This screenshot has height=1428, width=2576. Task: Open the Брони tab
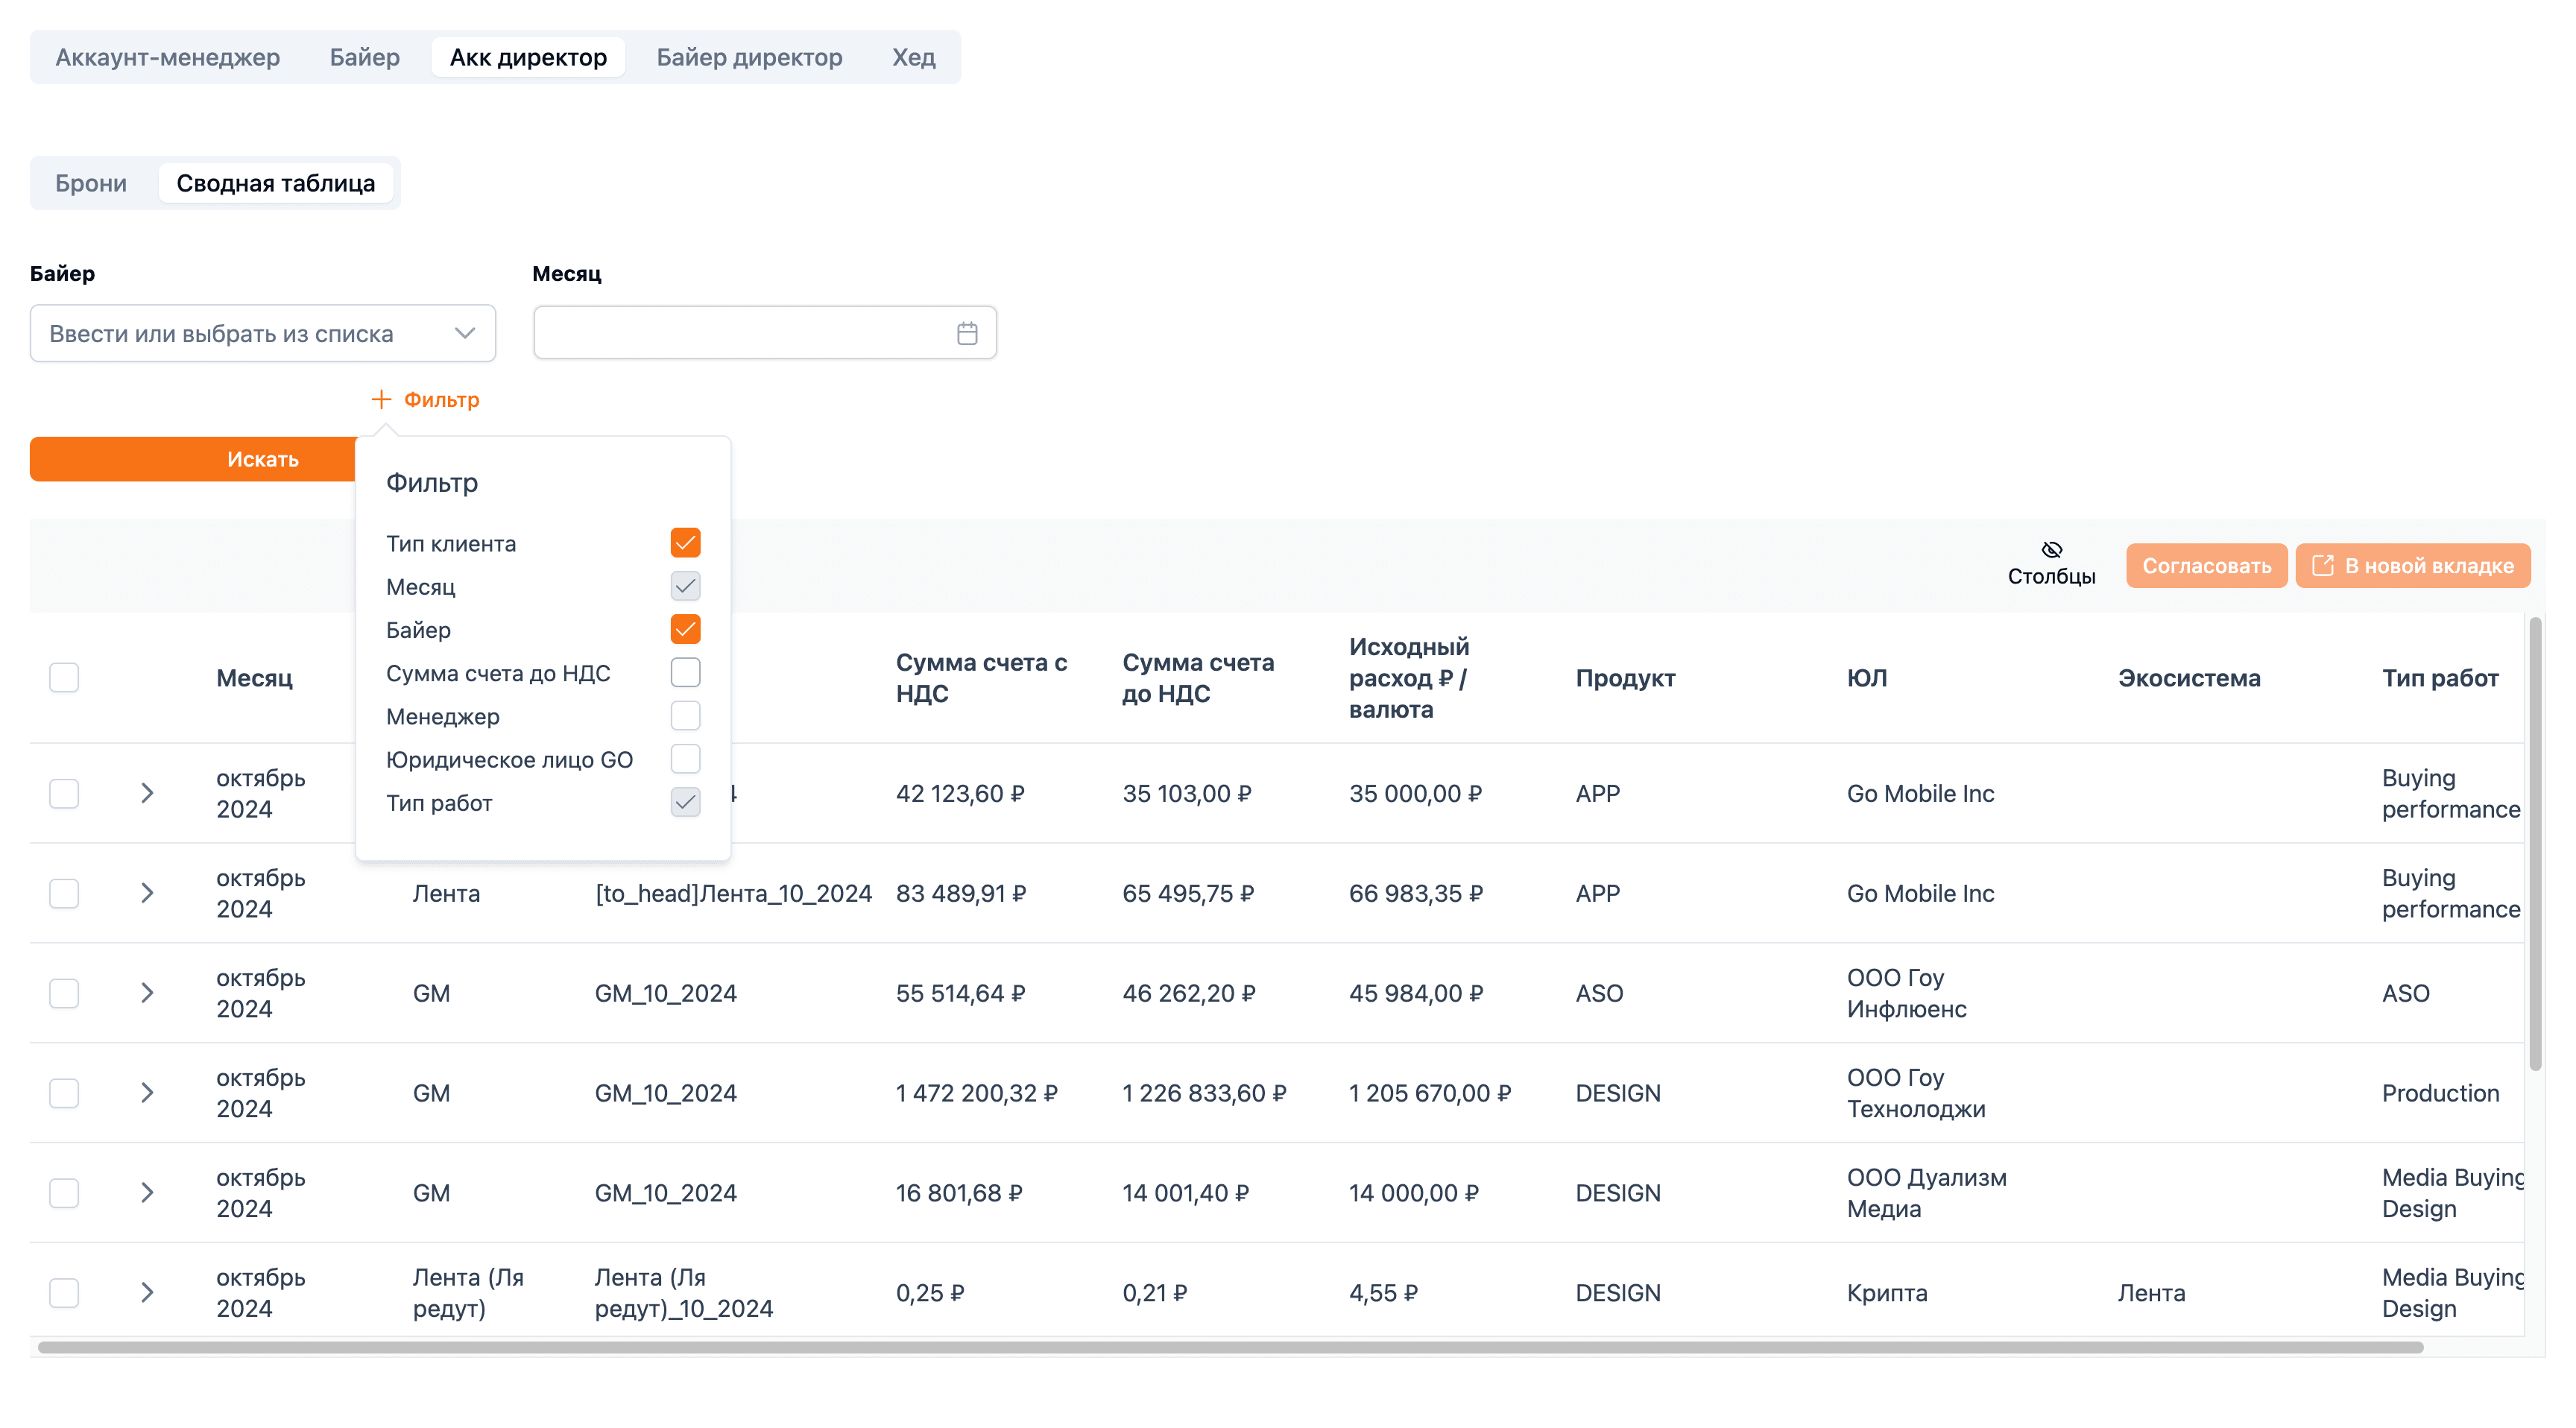click(x=91, y=183)
